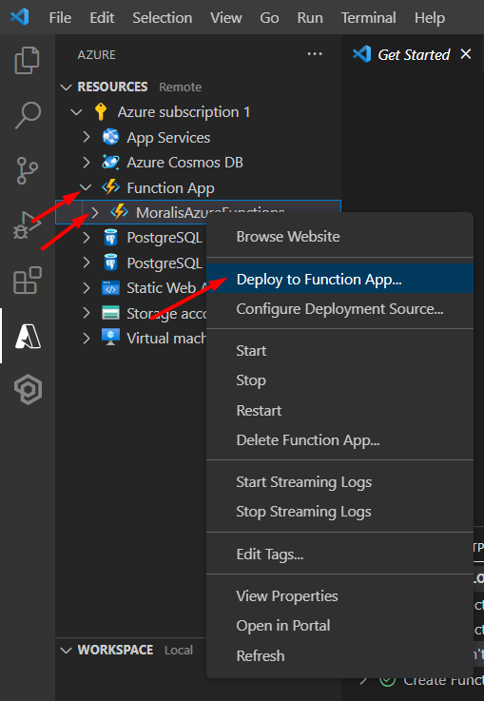Open the Search view in the activity bar
484x701 pixels.
28,115
